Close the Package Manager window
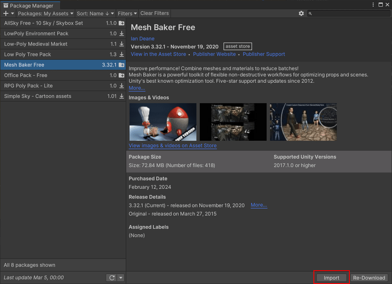 (387, 5)
